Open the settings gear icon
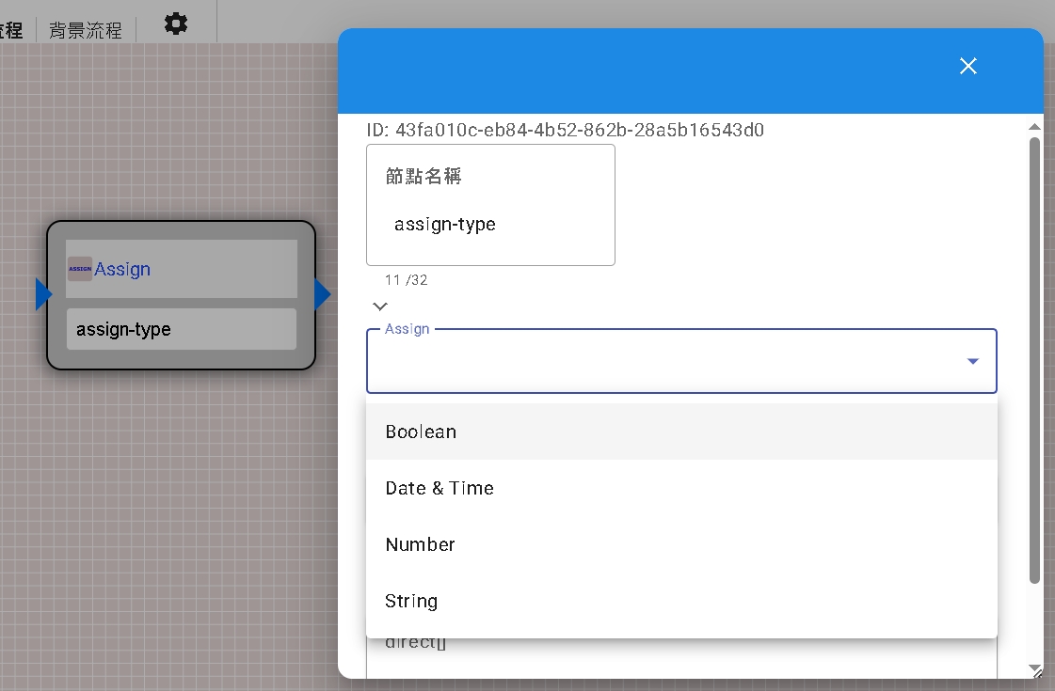 [x=176, y=24]
